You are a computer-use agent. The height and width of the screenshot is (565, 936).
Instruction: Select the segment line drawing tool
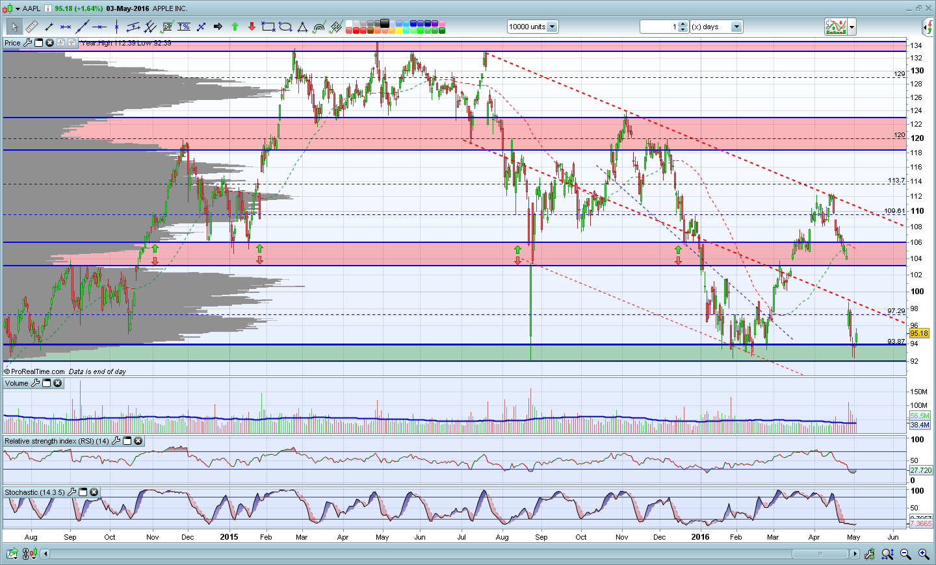point(49,27)
